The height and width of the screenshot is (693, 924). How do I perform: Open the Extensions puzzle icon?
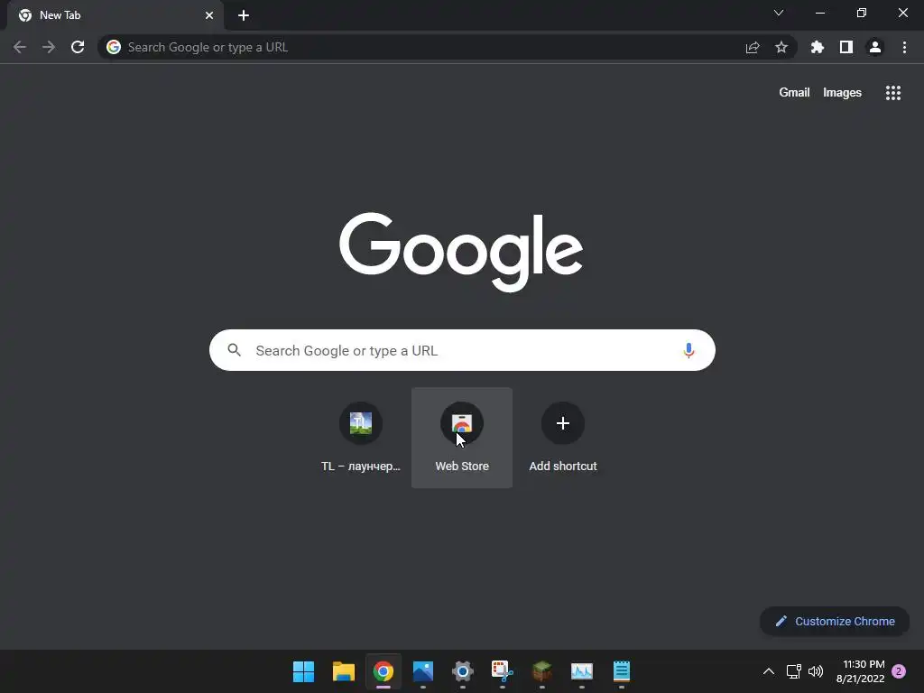coord(818,47)
